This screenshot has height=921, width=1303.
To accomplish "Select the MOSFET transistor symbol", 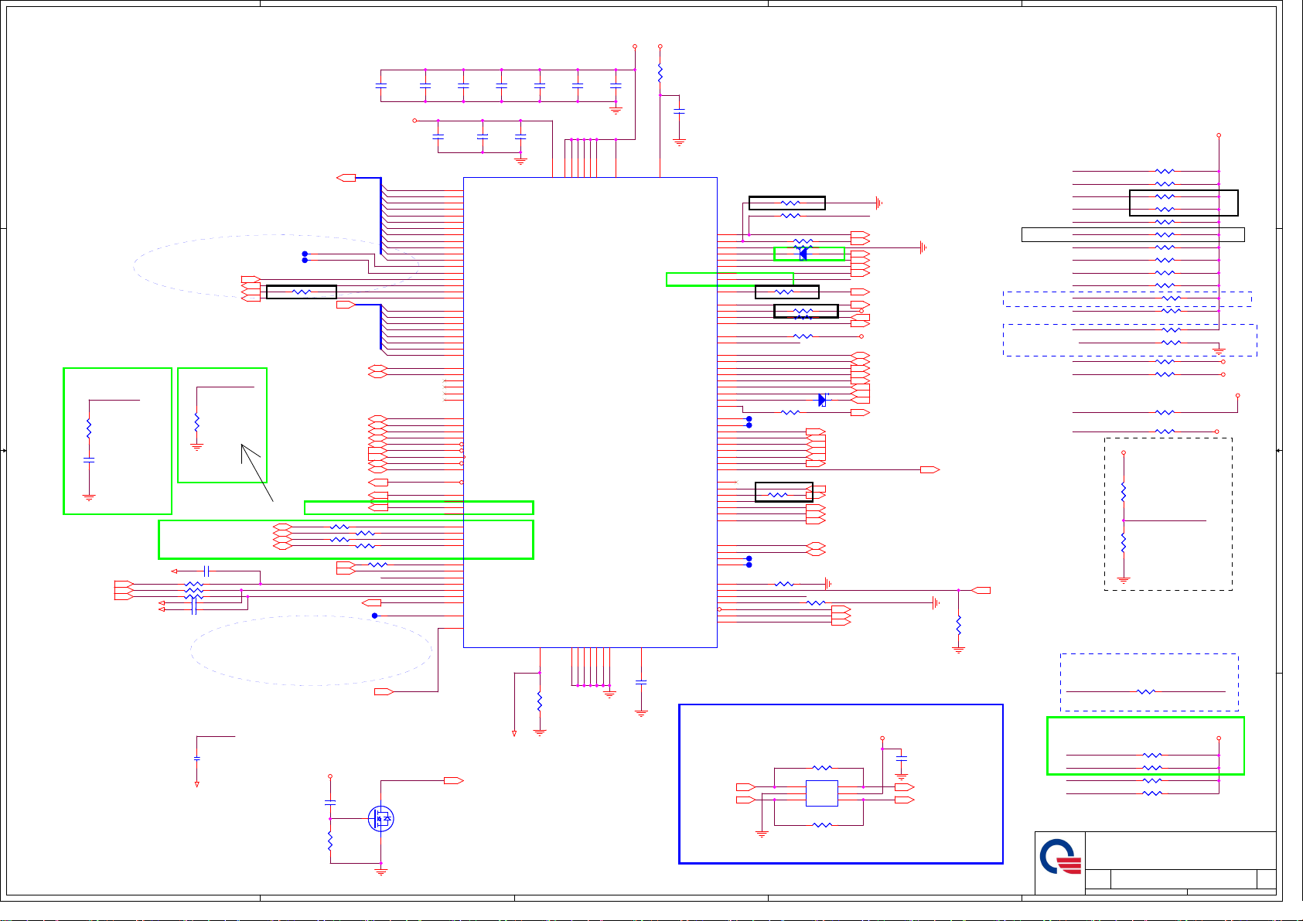I will pyautogui.click(x=380, y=818).
